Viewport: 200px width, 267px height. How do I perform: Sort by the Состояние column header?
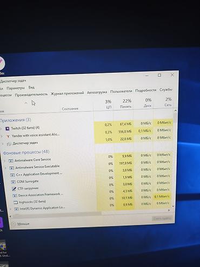[x=70, y=109]
